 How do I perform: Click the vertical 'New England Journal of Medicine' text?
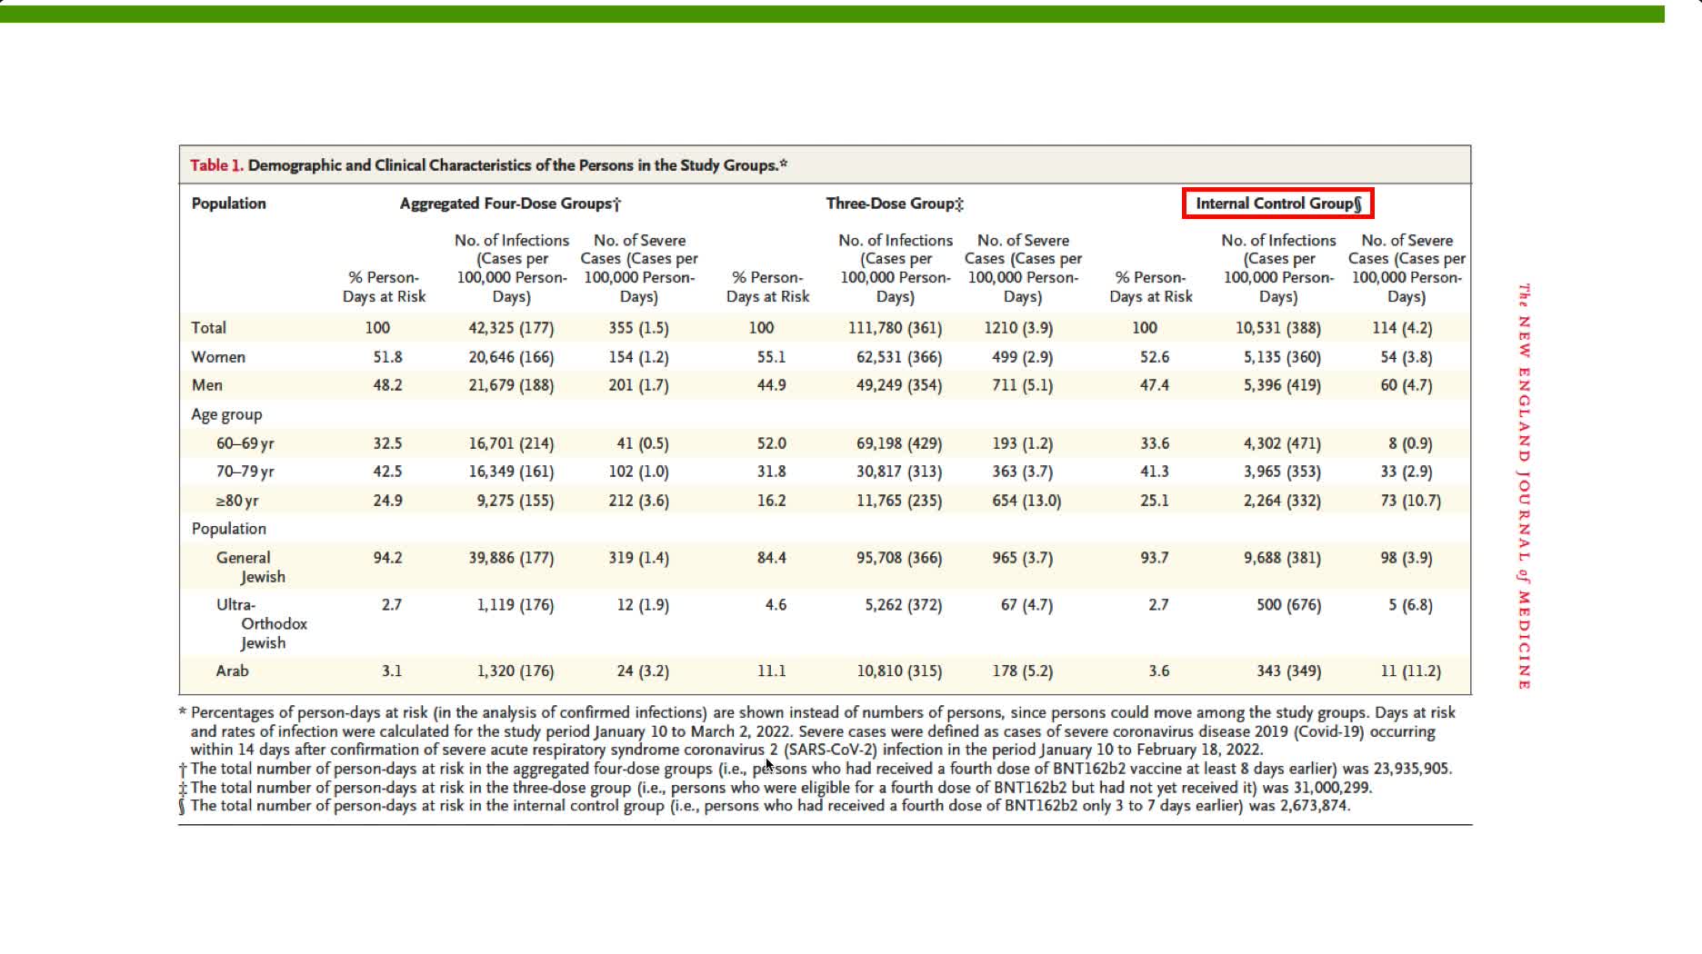(x=1525, y=486)
